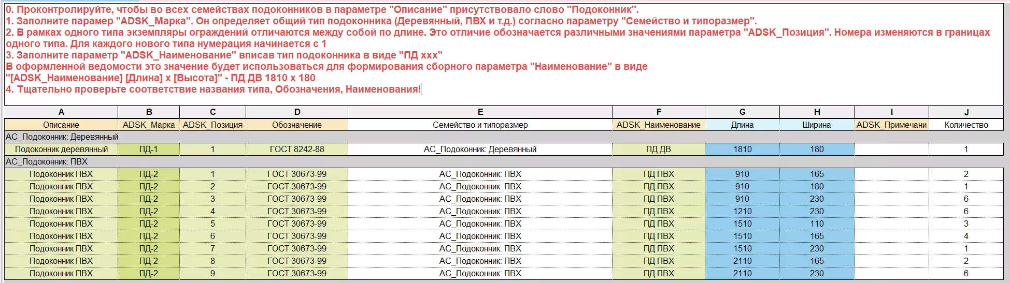Image resolution: width=1010 pixels, height=283 pixels.
Task: Select the 'Ширина' column header
Action: point(817,125)
